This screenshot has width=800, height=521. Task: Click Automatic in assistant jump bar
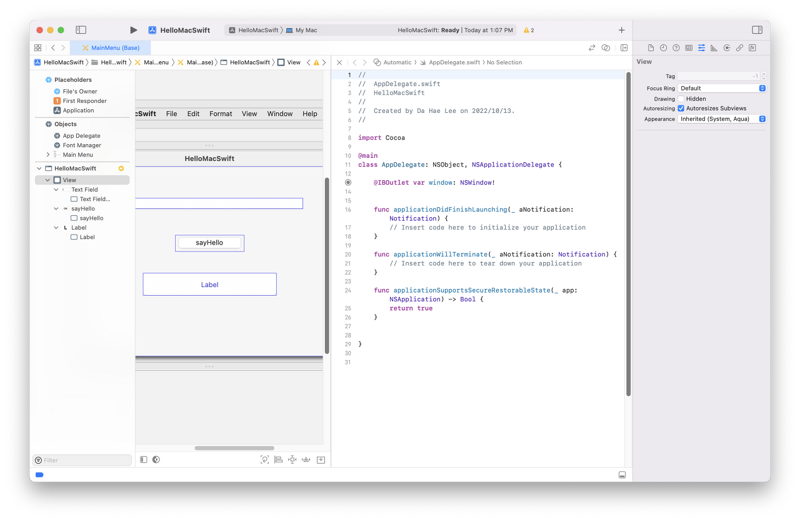click(x=393, y=62)
